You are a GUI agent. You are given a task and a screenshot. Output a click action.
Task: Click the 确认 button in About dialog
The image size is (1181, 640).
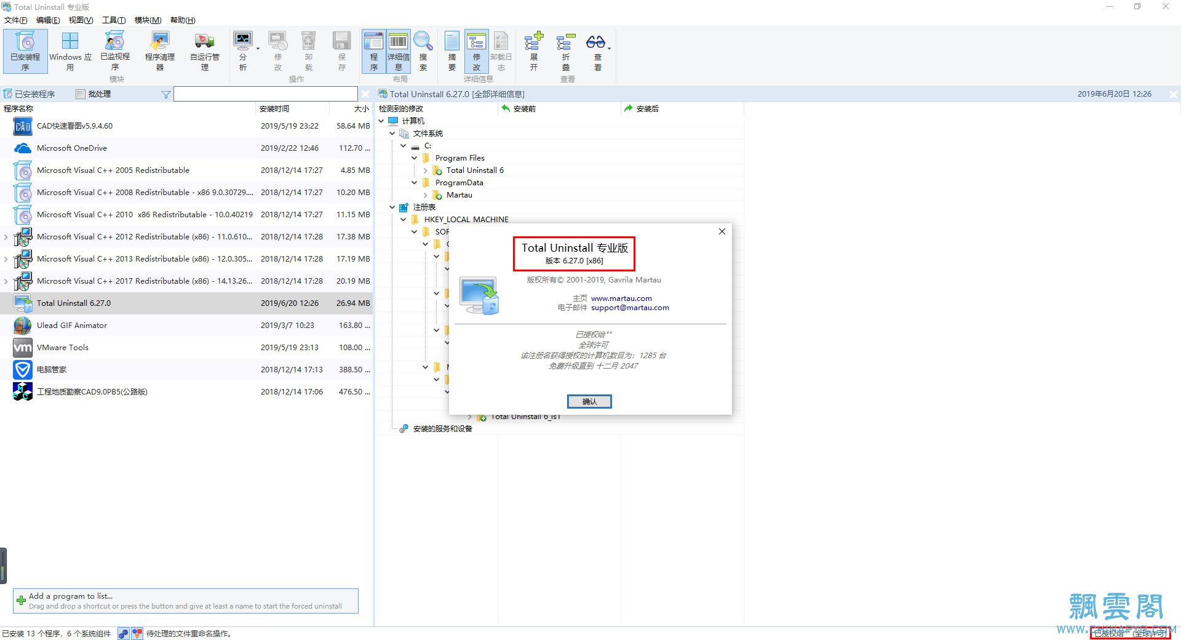[x=589, y=402]
